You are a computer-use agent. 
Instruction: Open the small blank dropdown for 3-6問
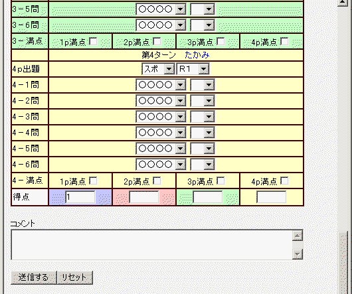click(203, 25)
